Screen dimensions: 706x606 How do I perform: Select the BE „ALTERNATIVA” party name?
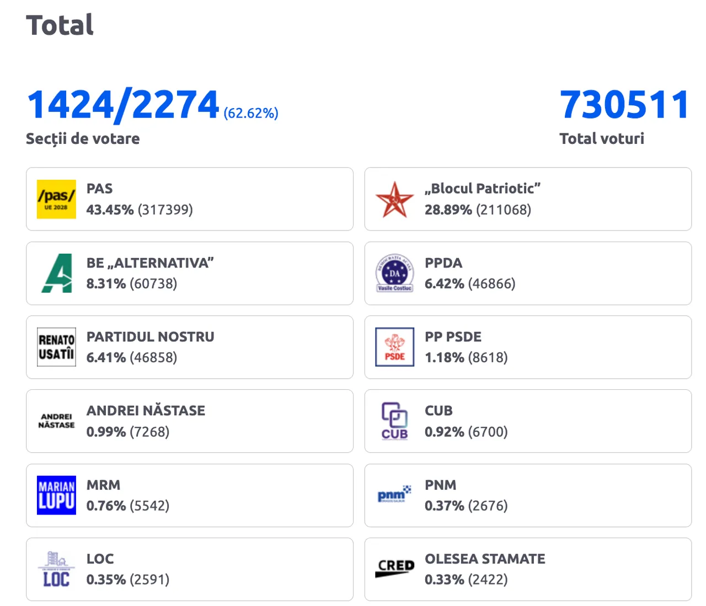pos(150,262)
